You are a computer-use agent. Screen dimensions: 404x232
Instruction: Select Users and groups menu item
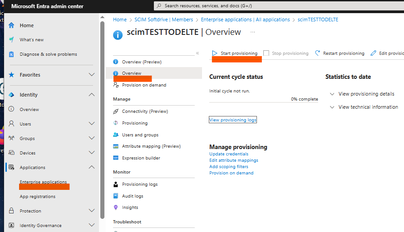[140, 135]
